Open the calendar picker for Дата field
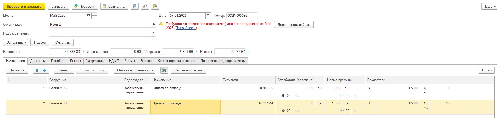This screenshot has width=500, height=118. pos(208,15)
